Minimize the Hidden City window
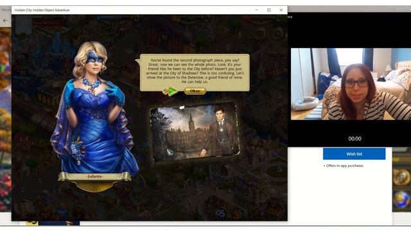 click(257, 10)
